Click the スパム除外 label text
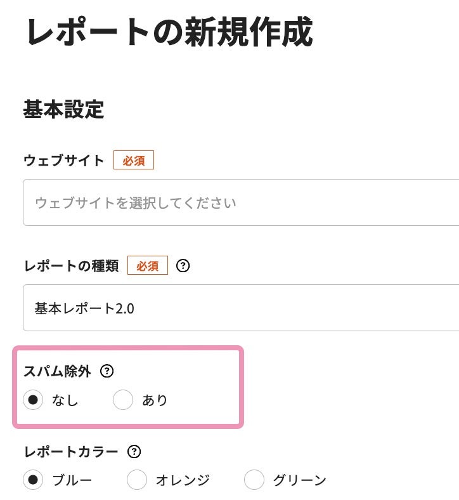The image size is (459, 500). pyautogui.click(x=57, y=372)
